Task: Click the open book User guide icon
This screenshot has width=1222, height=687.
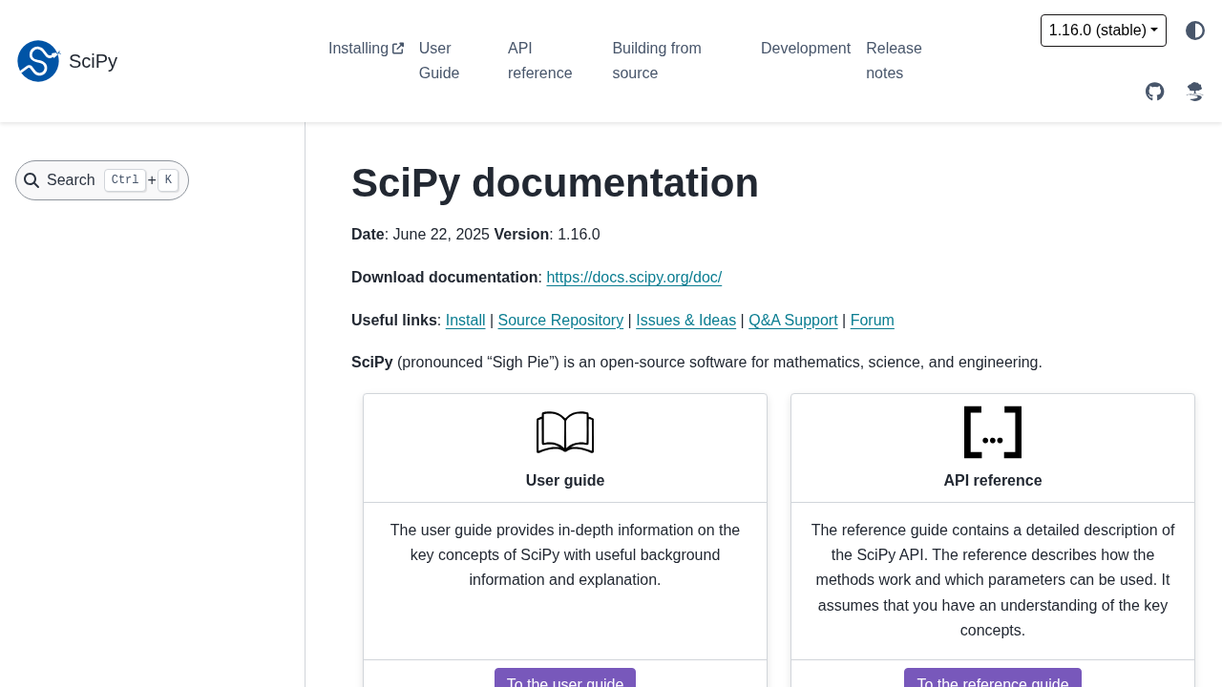Action: pyautogui.click(x=565, y=432)
